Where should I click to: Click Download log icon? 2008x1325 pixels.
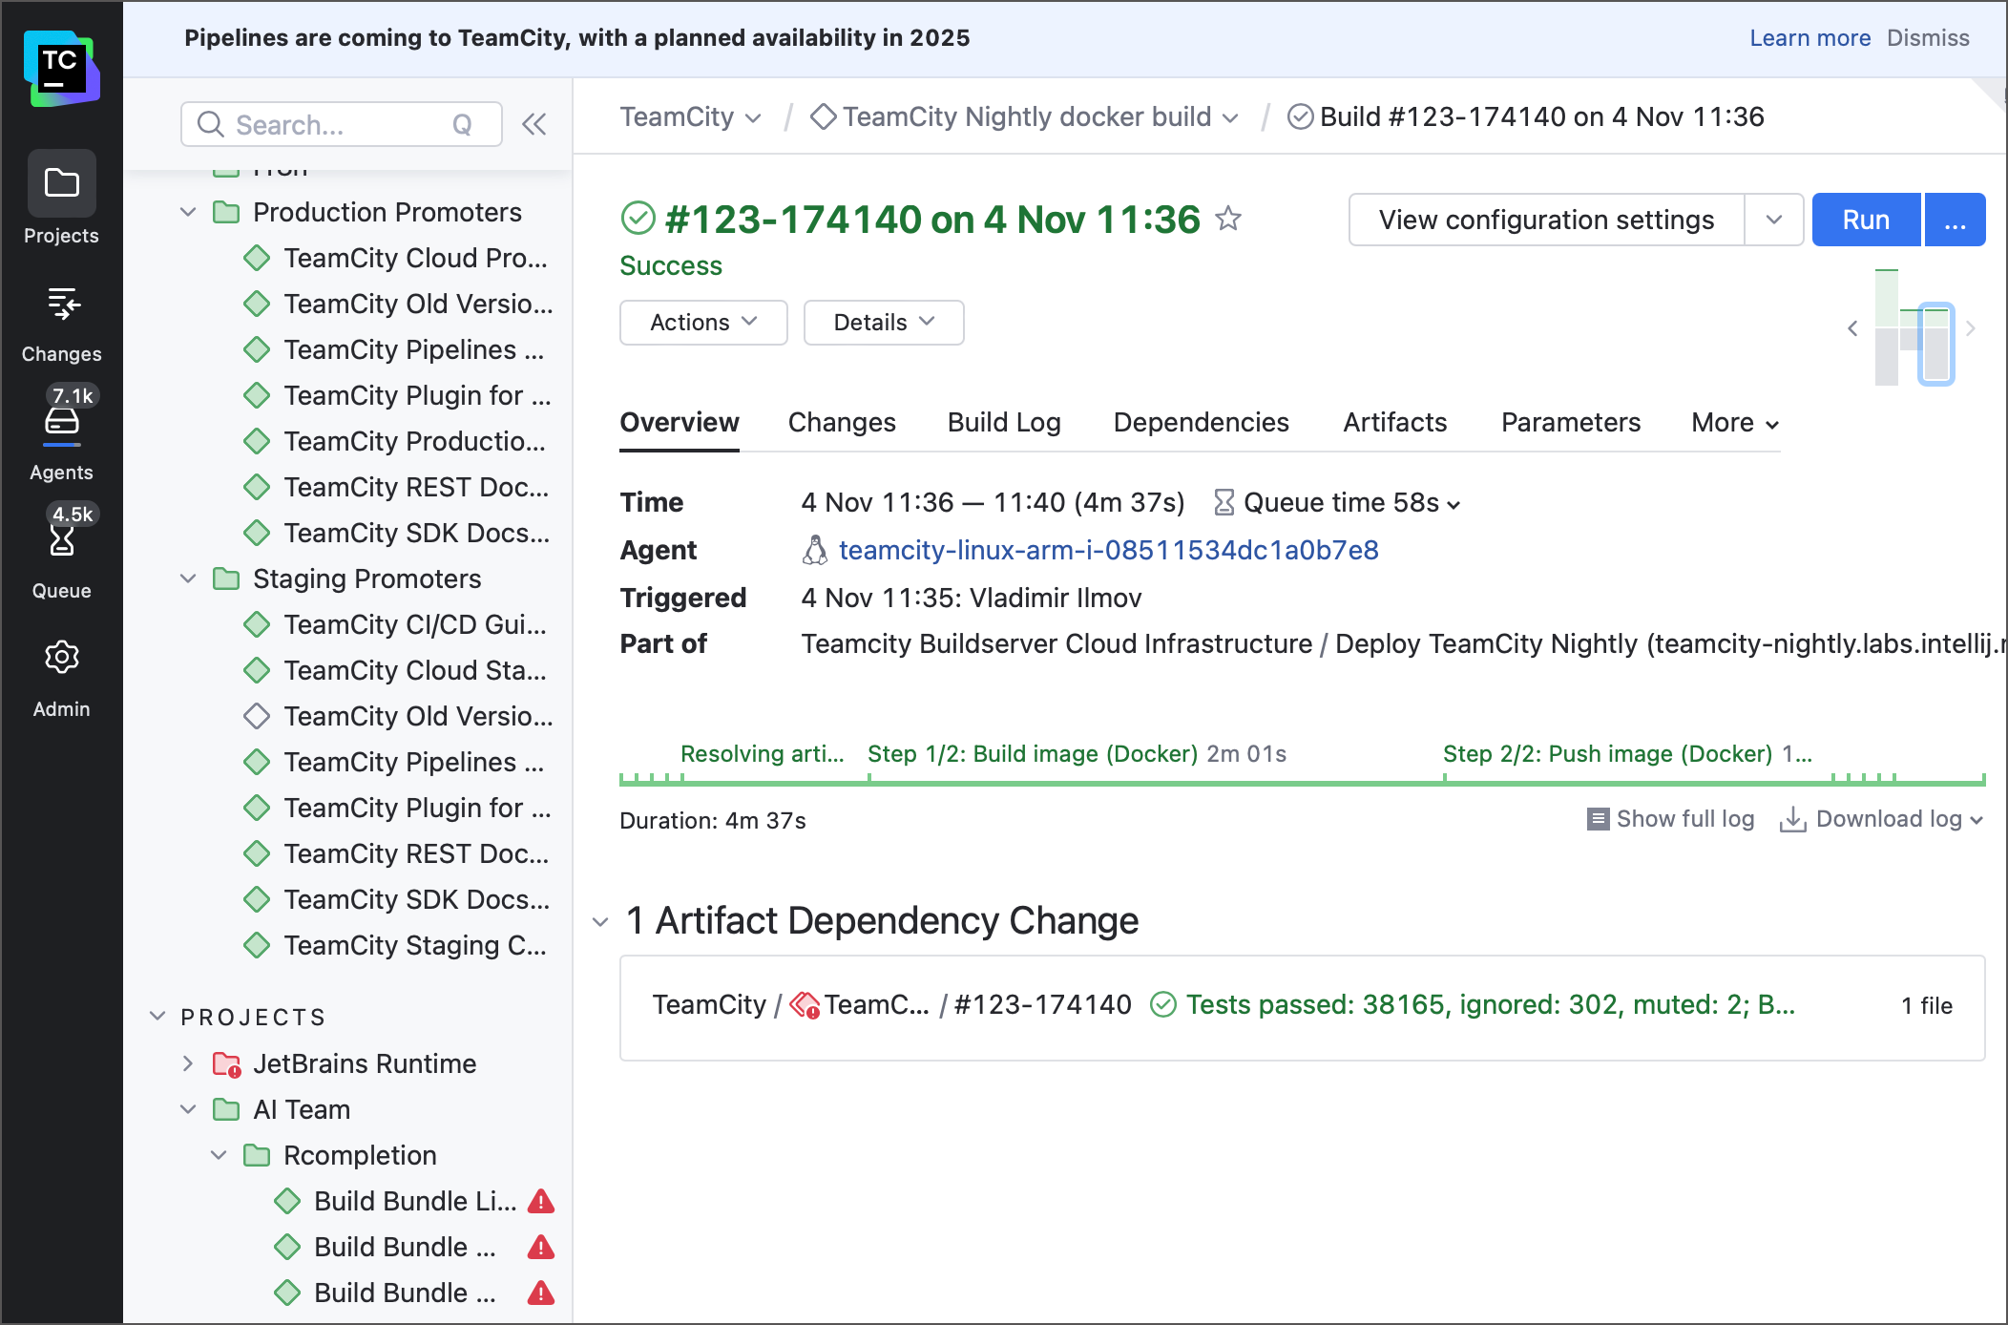pyautogui.click(x=1792, y=820)
